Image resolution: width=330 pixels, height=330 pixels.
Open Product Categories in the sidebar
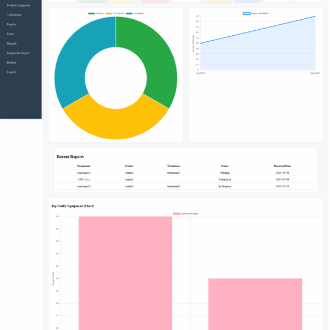point(19,5)
